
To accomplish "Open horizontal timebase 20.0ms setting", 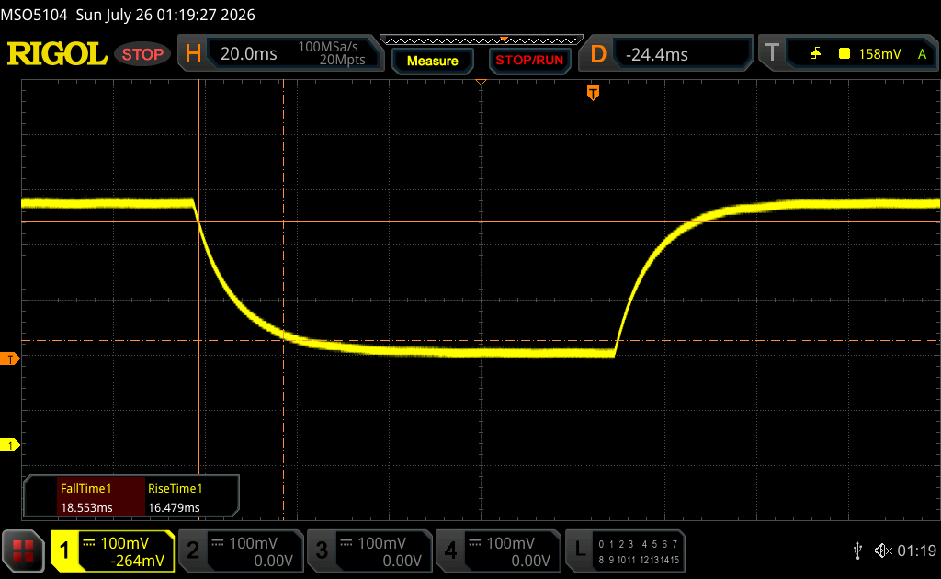I will [x=248, y=54].
